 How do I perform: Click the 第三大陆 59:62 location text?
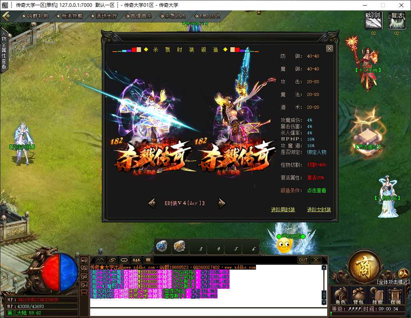[x=24, y=313]
